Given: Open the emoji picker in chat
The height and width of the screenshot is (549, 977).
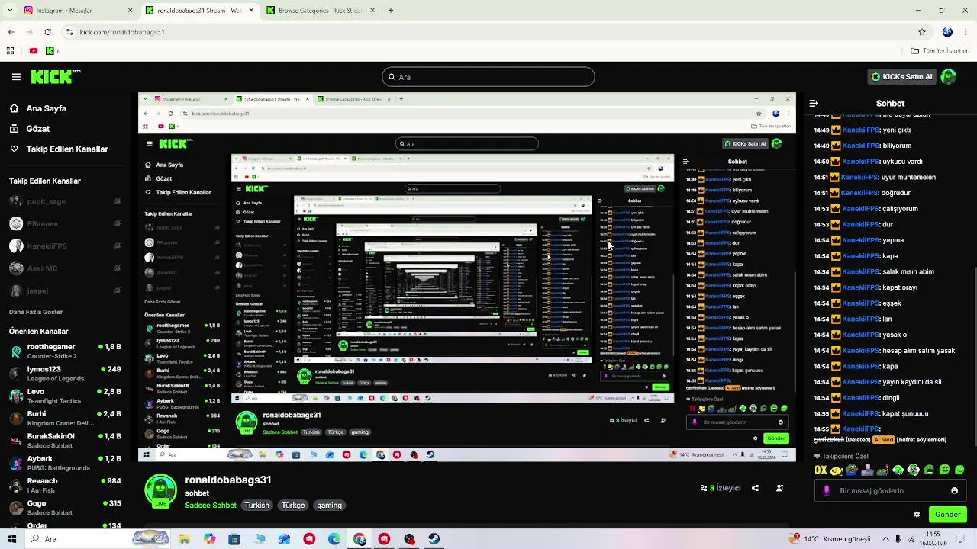Looking at the screenshot, I should (954, 491).
